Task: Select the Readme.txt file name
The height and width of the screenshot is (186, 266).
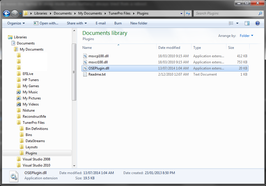Action: pos(97,74)
